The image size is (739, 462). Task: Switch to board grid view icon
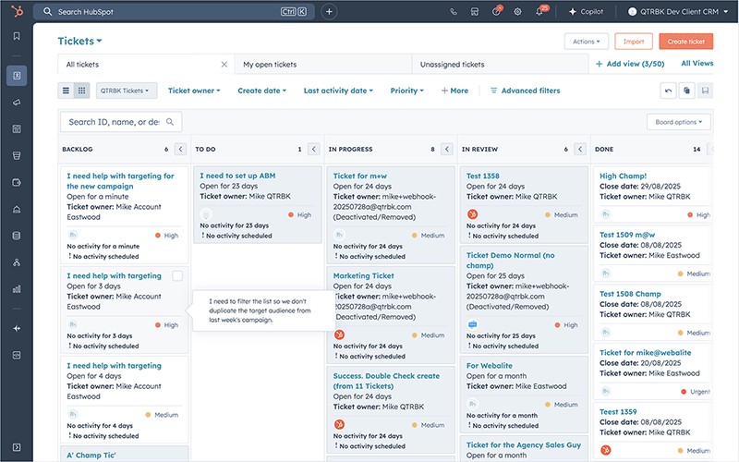pos(81,91)
